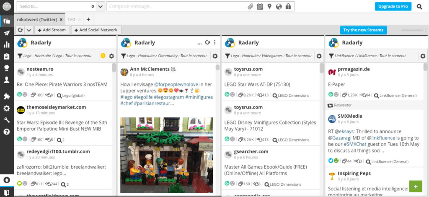Click the Send to input field
The width and height of the screenshot is (429, 197).
click(x=57, y=7)
